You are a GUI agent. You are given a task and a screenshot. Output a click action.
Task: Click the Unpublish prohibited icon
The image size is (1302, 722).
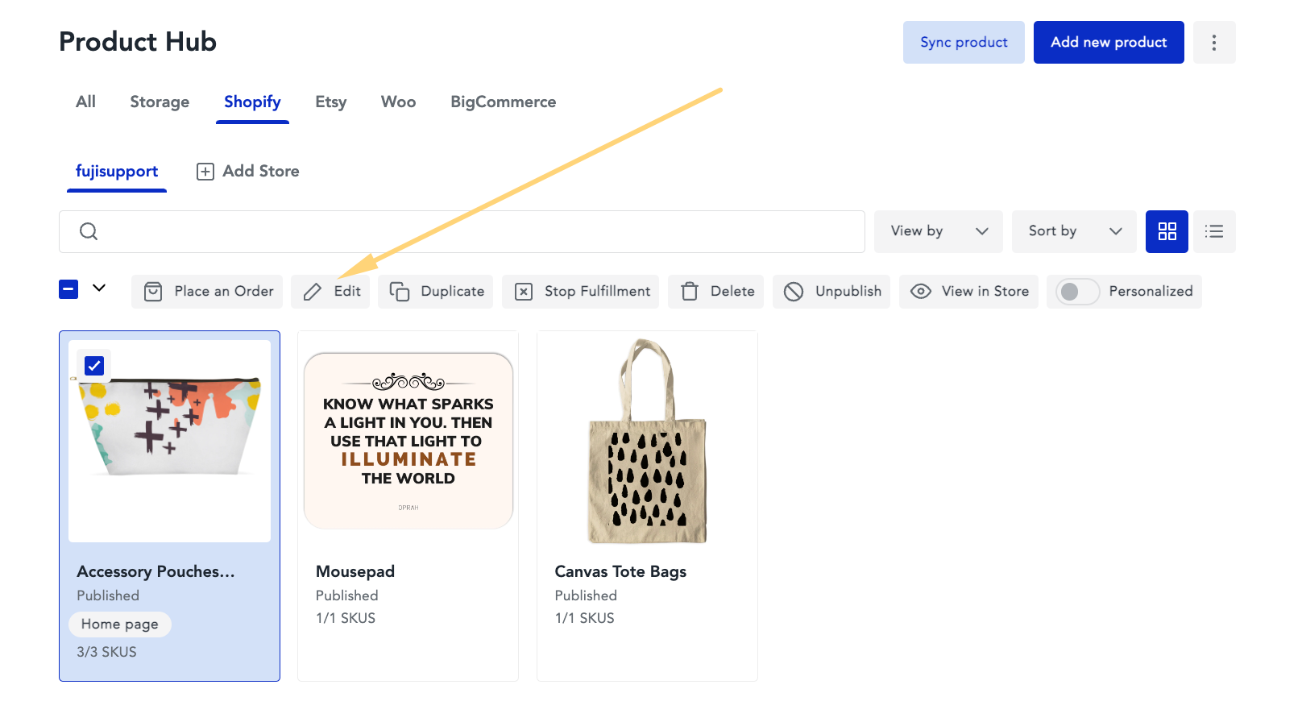(794, 292)
